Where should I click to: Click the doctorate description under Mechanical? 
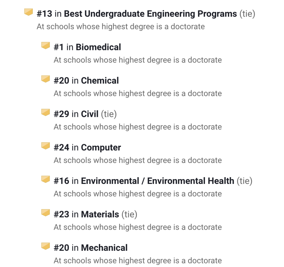pos(138,261)
